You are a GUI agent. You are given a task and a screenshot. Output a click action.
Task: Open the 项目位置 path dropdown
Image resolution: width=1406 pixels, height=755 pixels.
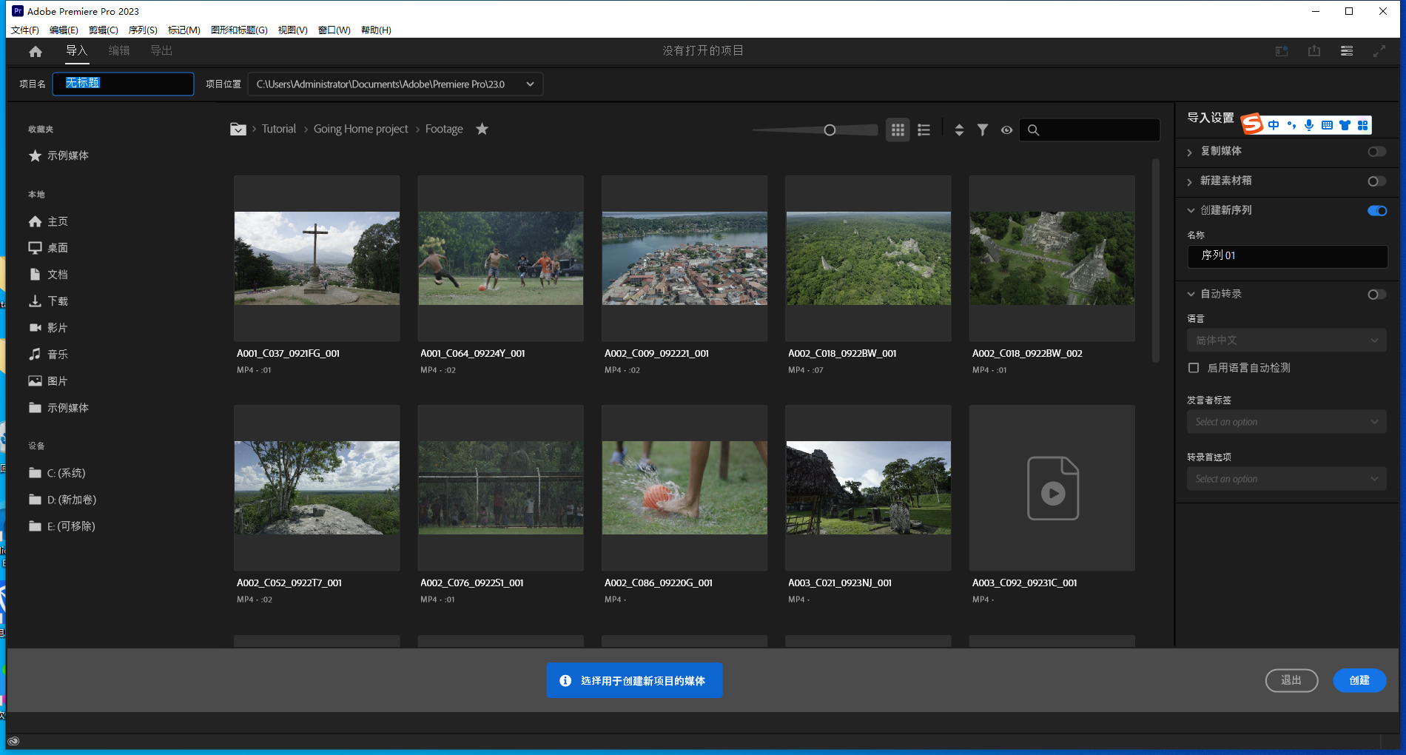530,84
